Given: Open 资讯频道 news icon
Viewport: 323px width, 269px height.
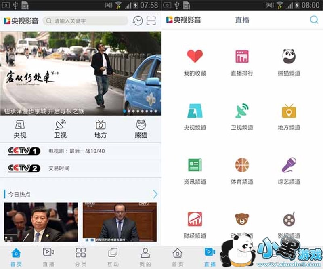Looking at the screenshot, I should (195, 165).
